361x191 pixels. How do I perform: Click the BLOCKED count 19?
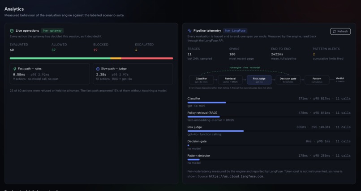95,50
